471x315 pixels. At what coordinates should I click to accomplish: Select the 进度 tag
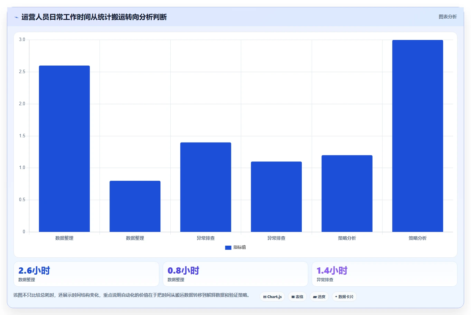pyautogui.click(x=319, y=297)
